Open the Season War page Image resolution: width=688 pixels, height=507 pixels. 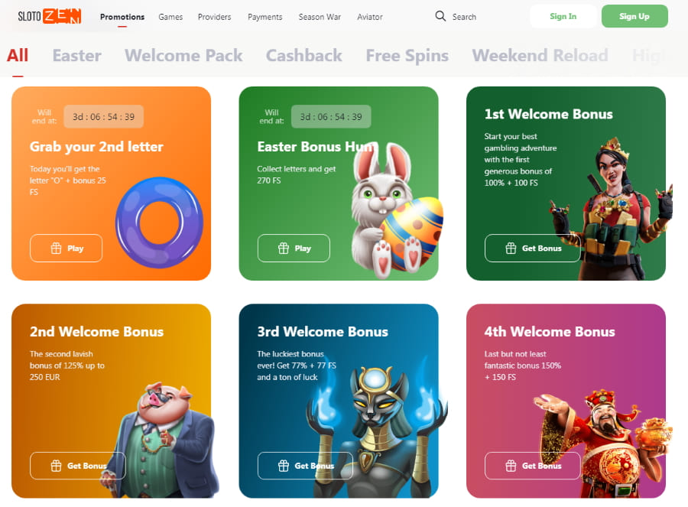pyautogui.click(x=320, y=17)
